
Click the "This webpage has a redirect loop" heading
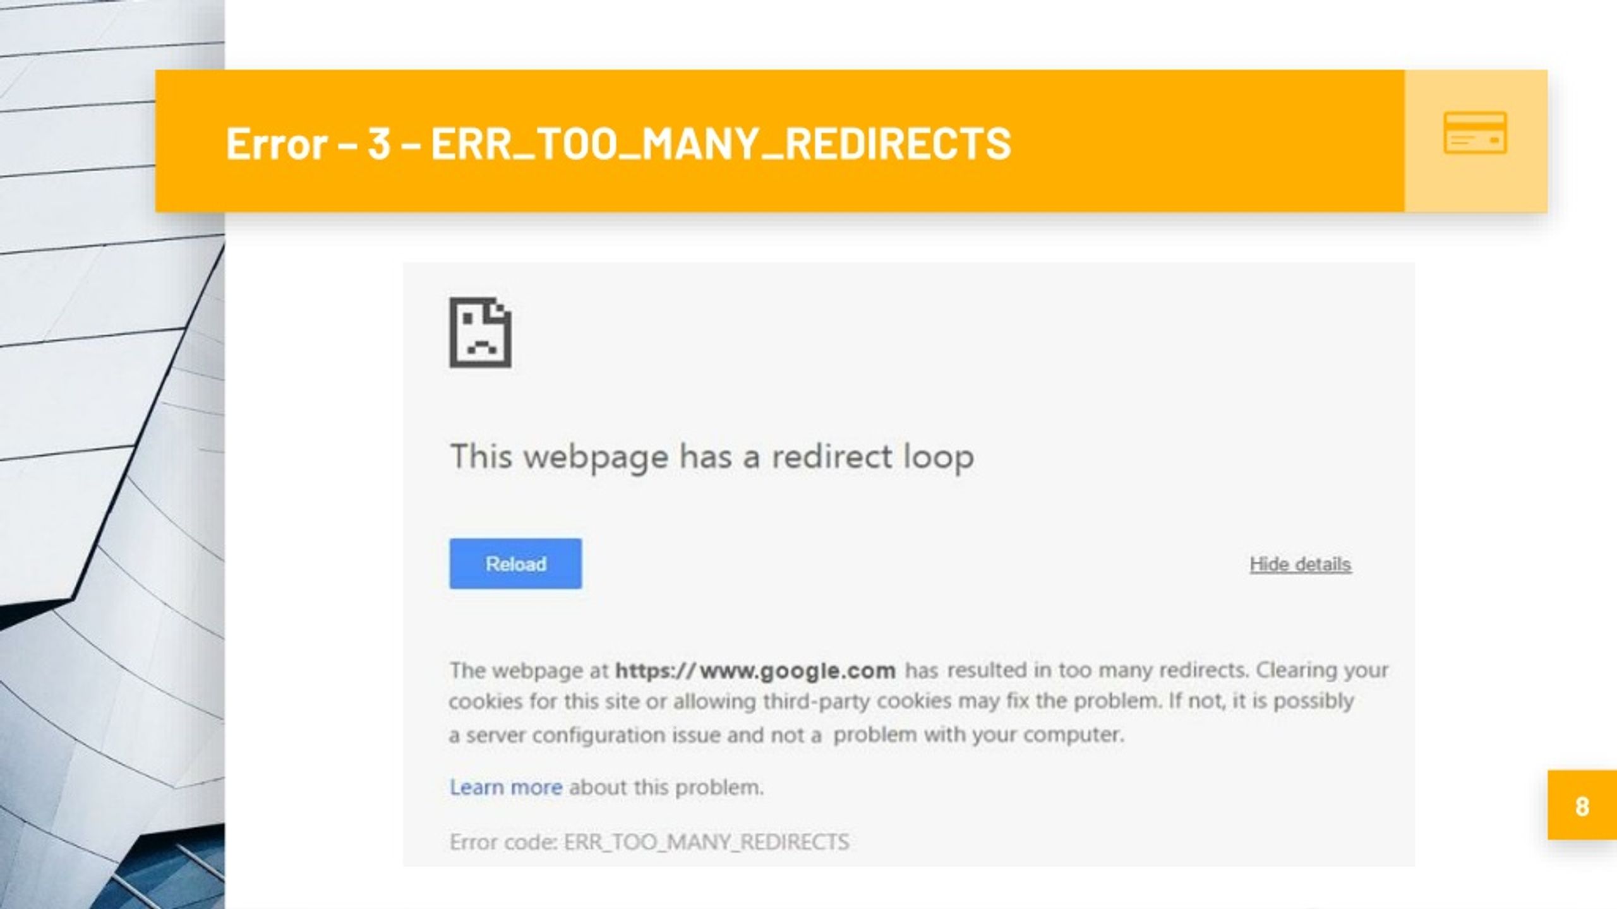(712, 457)
